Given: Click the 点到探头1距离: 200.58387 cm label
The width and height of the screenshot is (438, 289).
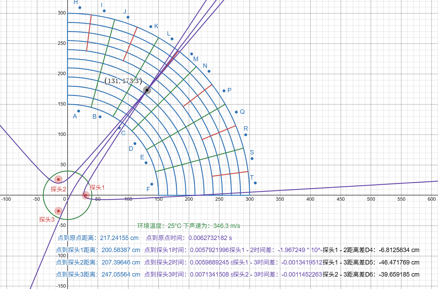Looking at the screenshot, I should tap(98, 250).
